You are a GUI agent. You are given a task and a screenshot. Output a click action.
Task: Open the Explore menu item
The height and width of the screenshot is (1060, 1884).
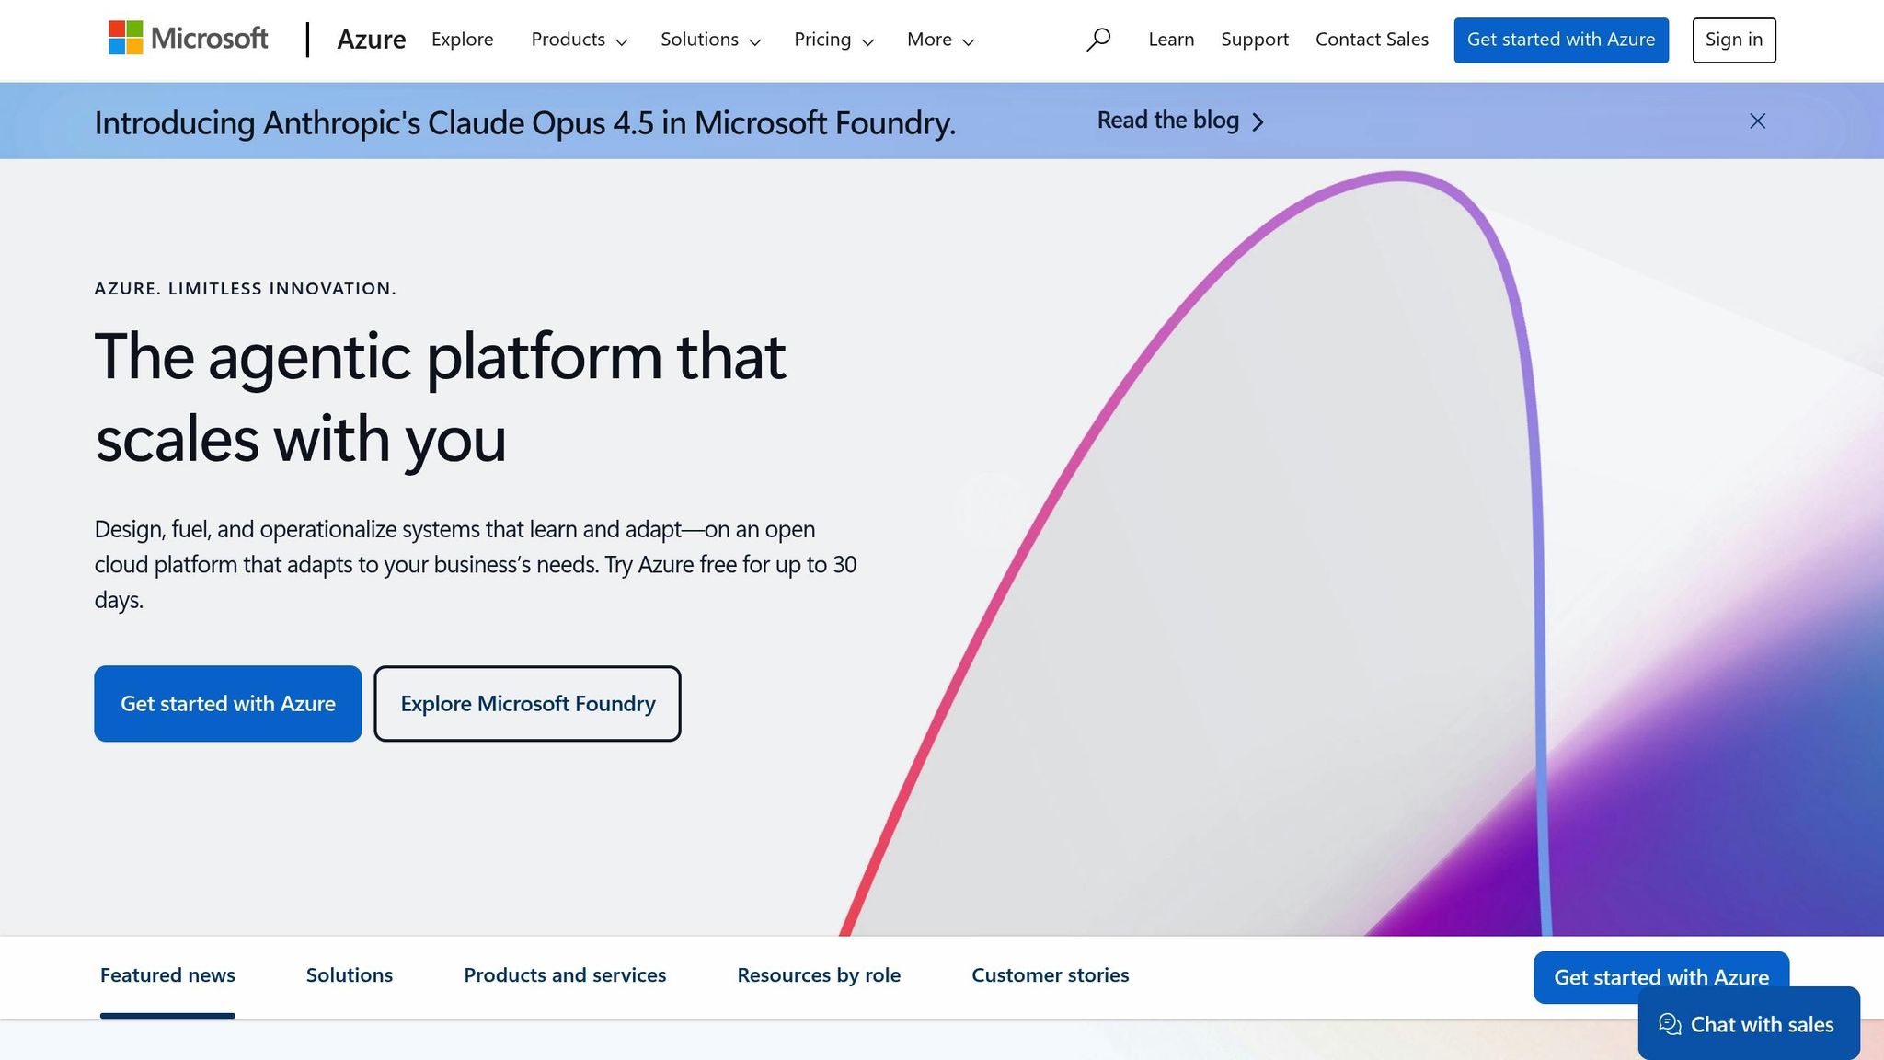(x=462, y=40)
